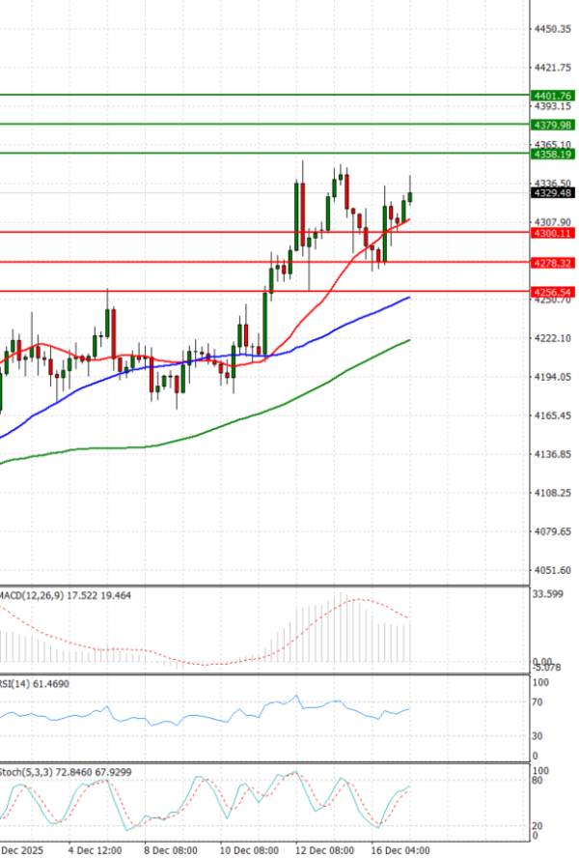Click the 12 Dec 08:00 time axis label
Image resolution: width=579 pixels, height=858 pixels.
[x=327, y=850]
